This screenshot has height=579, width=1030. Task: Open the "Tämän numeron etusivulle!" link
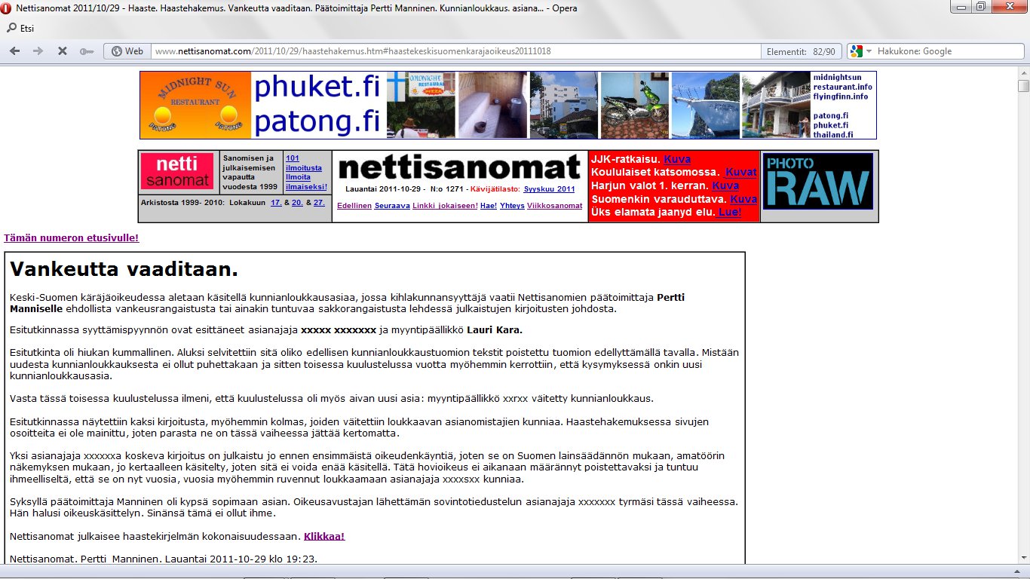click(71, 238)
